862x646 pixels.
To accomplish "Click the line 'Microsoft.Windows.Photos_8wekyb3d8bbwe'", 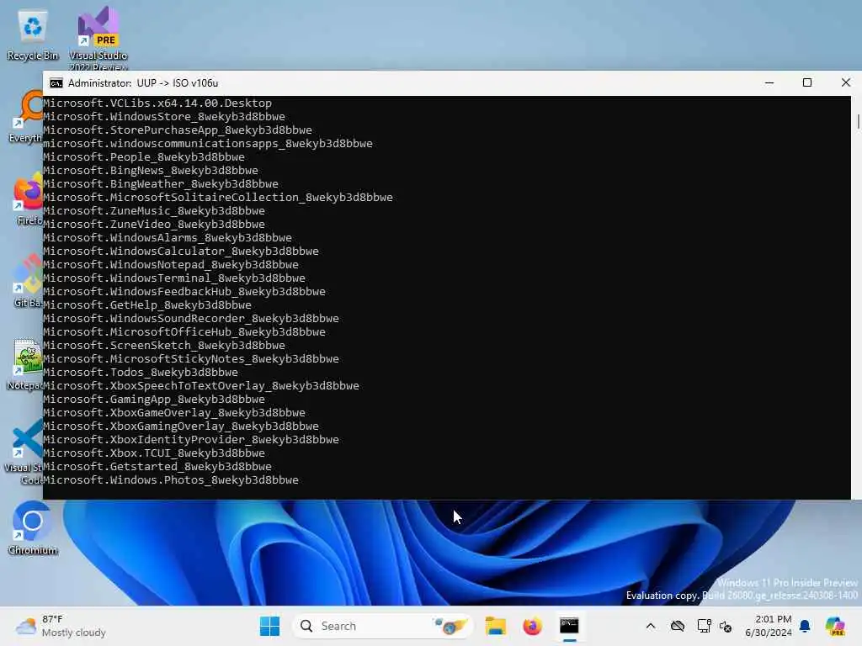I will click(x=171, y=479).
